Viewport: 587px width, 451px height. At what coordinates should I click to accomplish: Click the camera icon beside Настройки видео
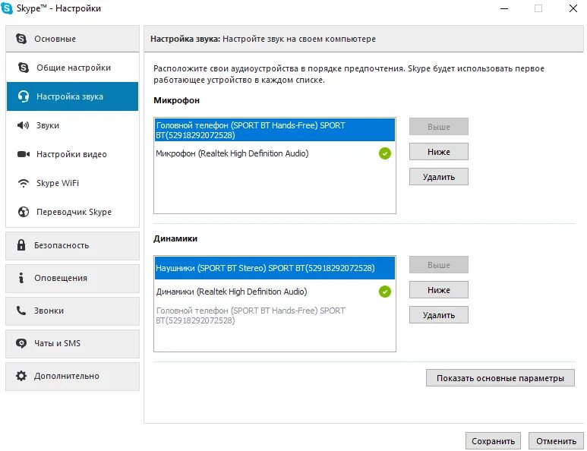(24, 154)
